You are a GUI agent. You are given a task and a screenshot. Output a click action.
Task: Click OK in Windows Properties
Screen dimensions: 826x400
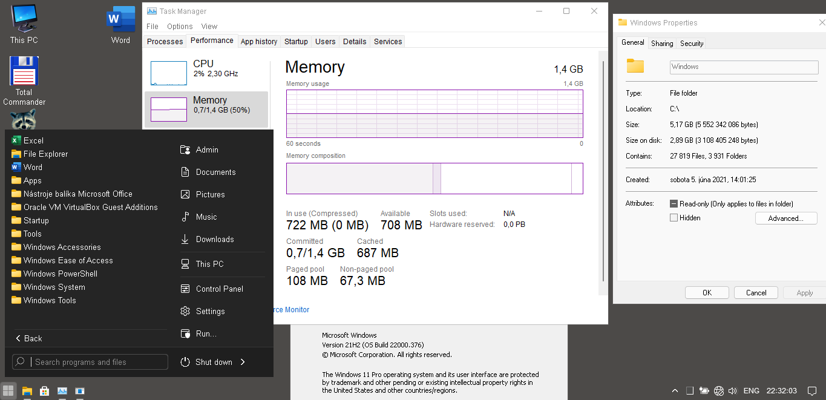point(707,293)
